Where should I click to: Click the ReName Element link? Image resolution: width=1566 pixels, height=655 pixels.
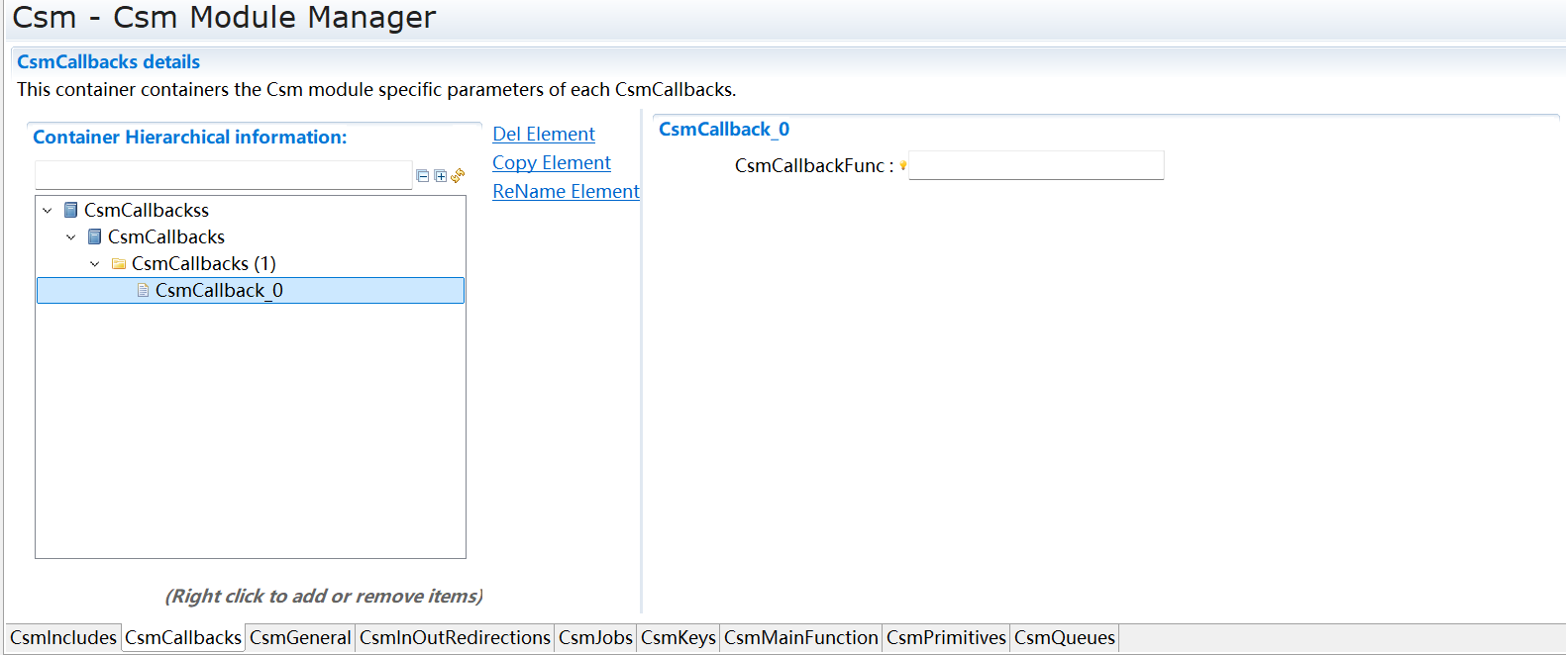pyautogui.click(x=566, y=192)
